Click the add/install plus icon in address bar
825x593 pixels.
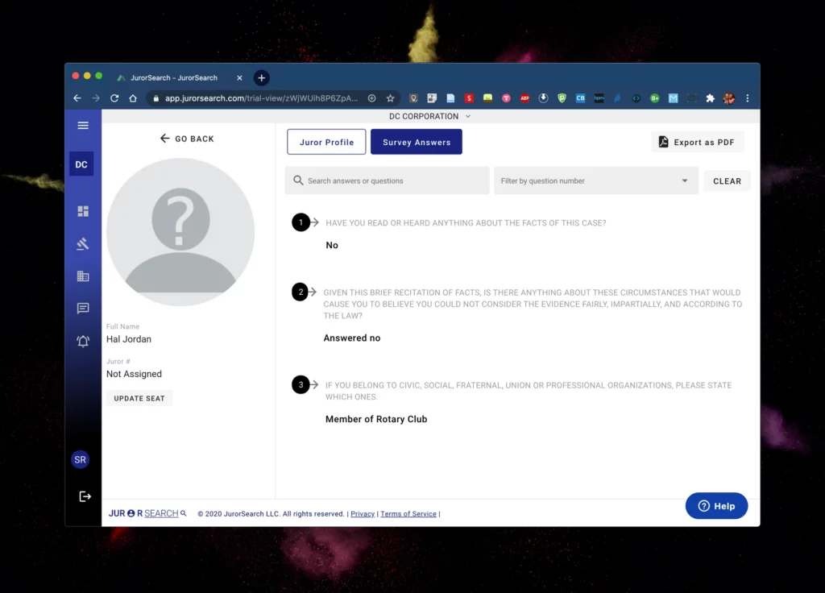pyautogui.click(x=372, y=98)
